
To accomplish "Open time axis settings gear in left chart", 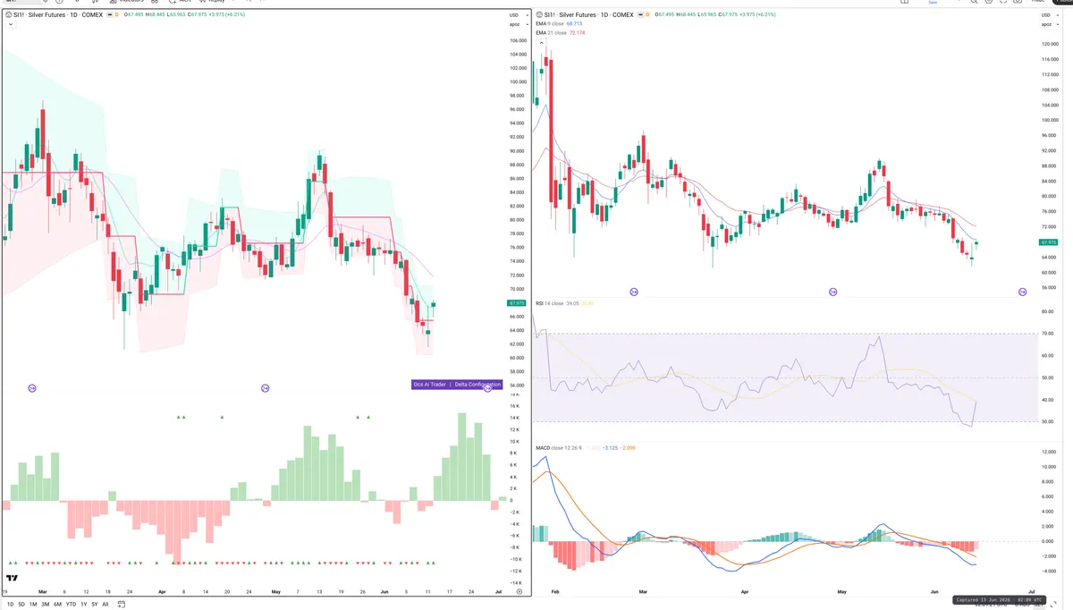I will point(520,592).
